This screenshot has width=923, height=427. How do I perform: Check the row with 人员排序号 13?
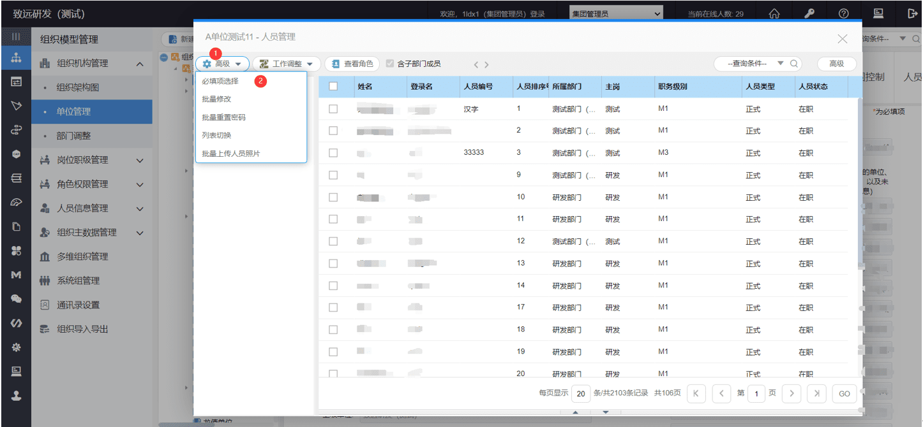coord(333,263)
